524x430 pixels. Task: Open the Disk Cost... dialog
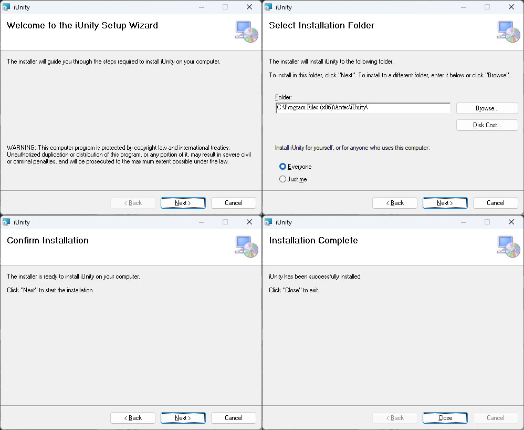(487, 125)
